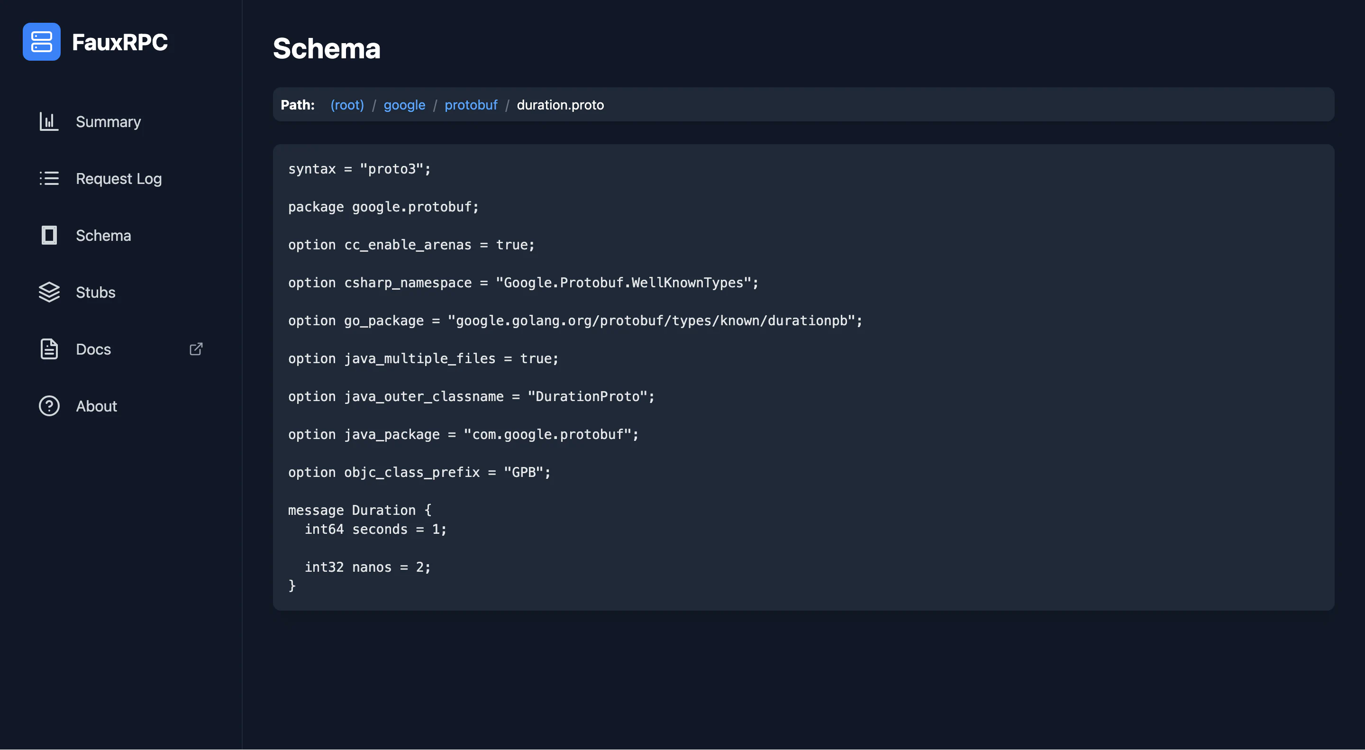
Task: Open the Summary page
Action: coord(108,121)
